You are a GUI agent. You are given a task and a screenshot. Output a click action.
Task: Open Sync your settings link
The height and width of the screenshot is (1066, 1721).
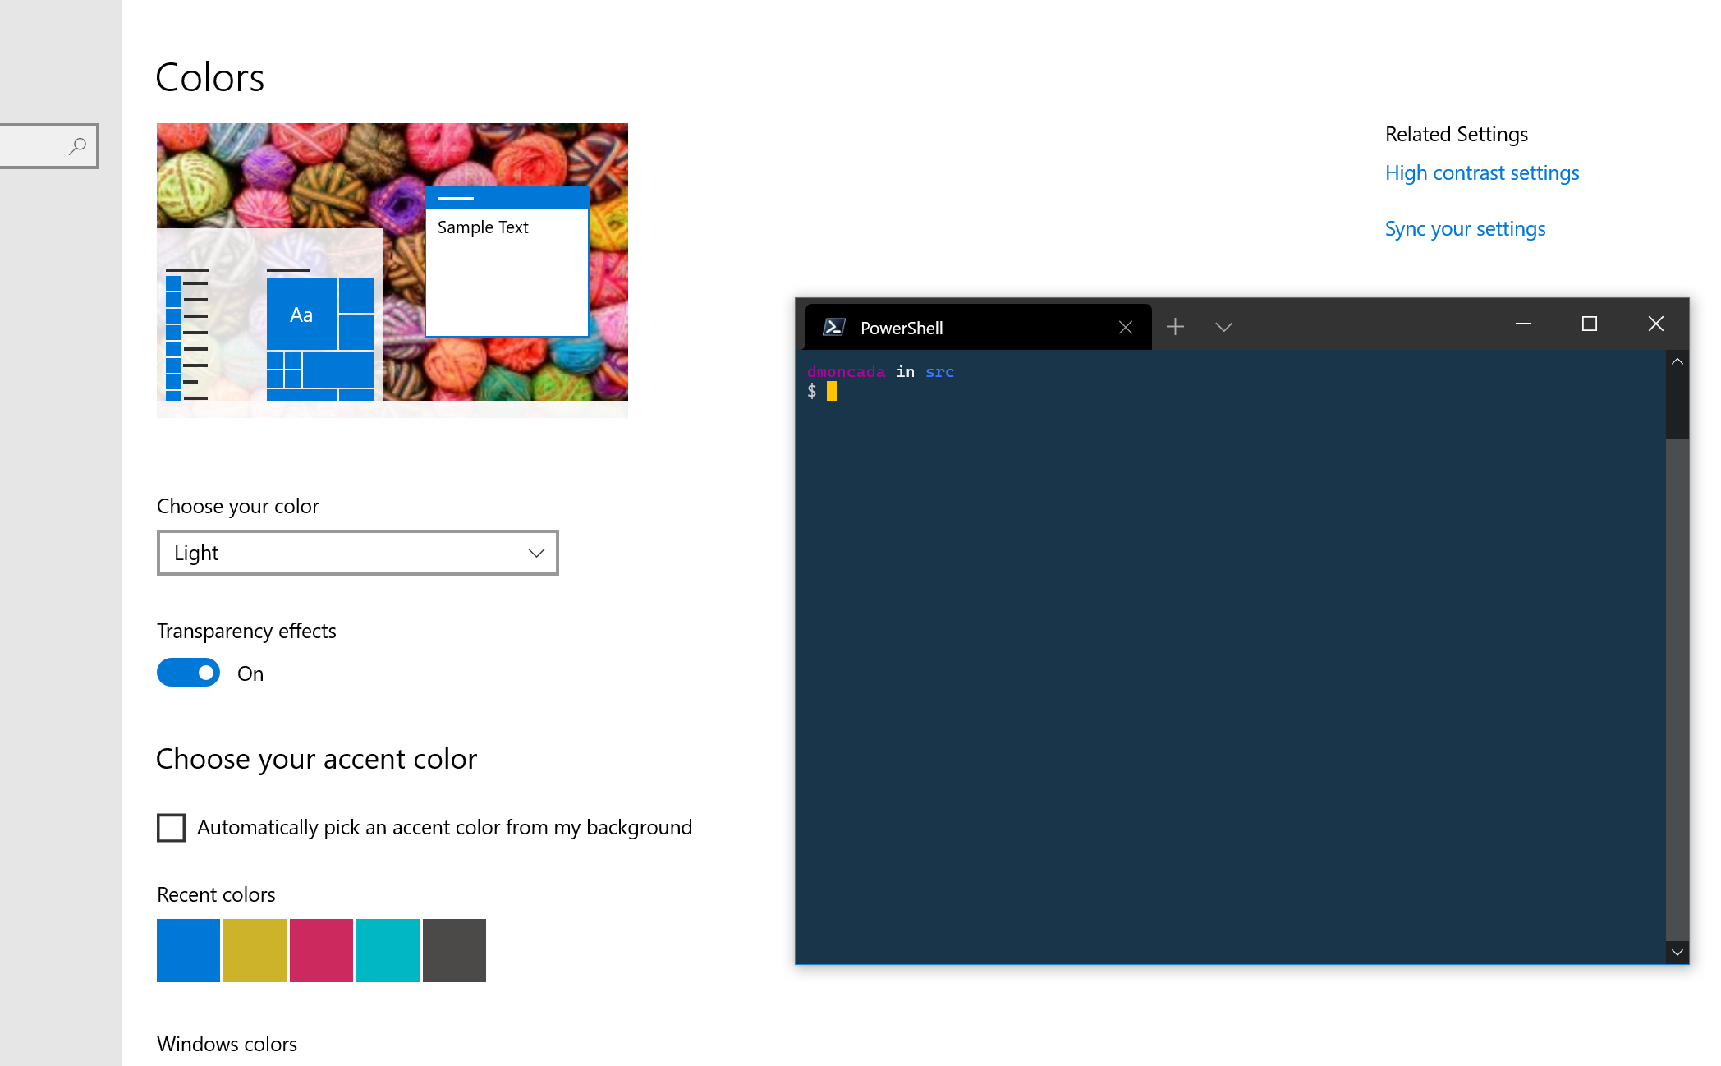click(1465, 228)
